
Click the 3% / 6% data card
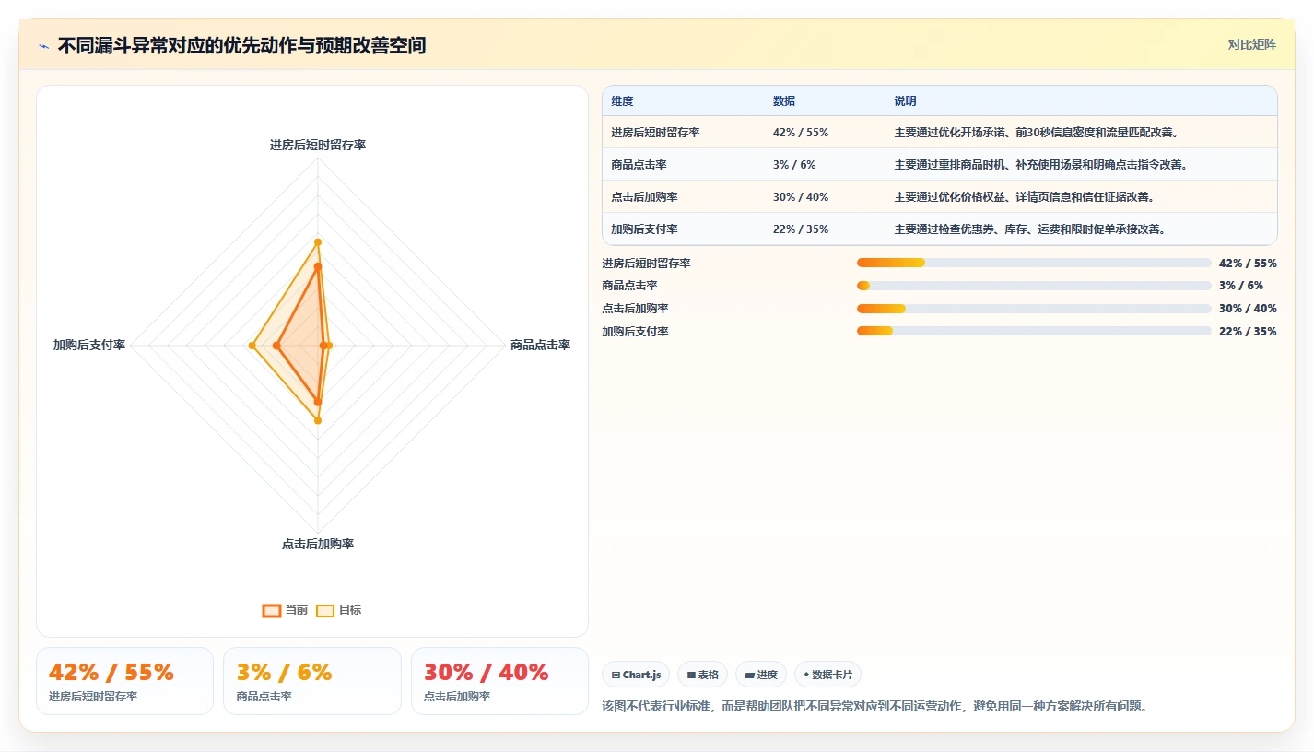312,681
